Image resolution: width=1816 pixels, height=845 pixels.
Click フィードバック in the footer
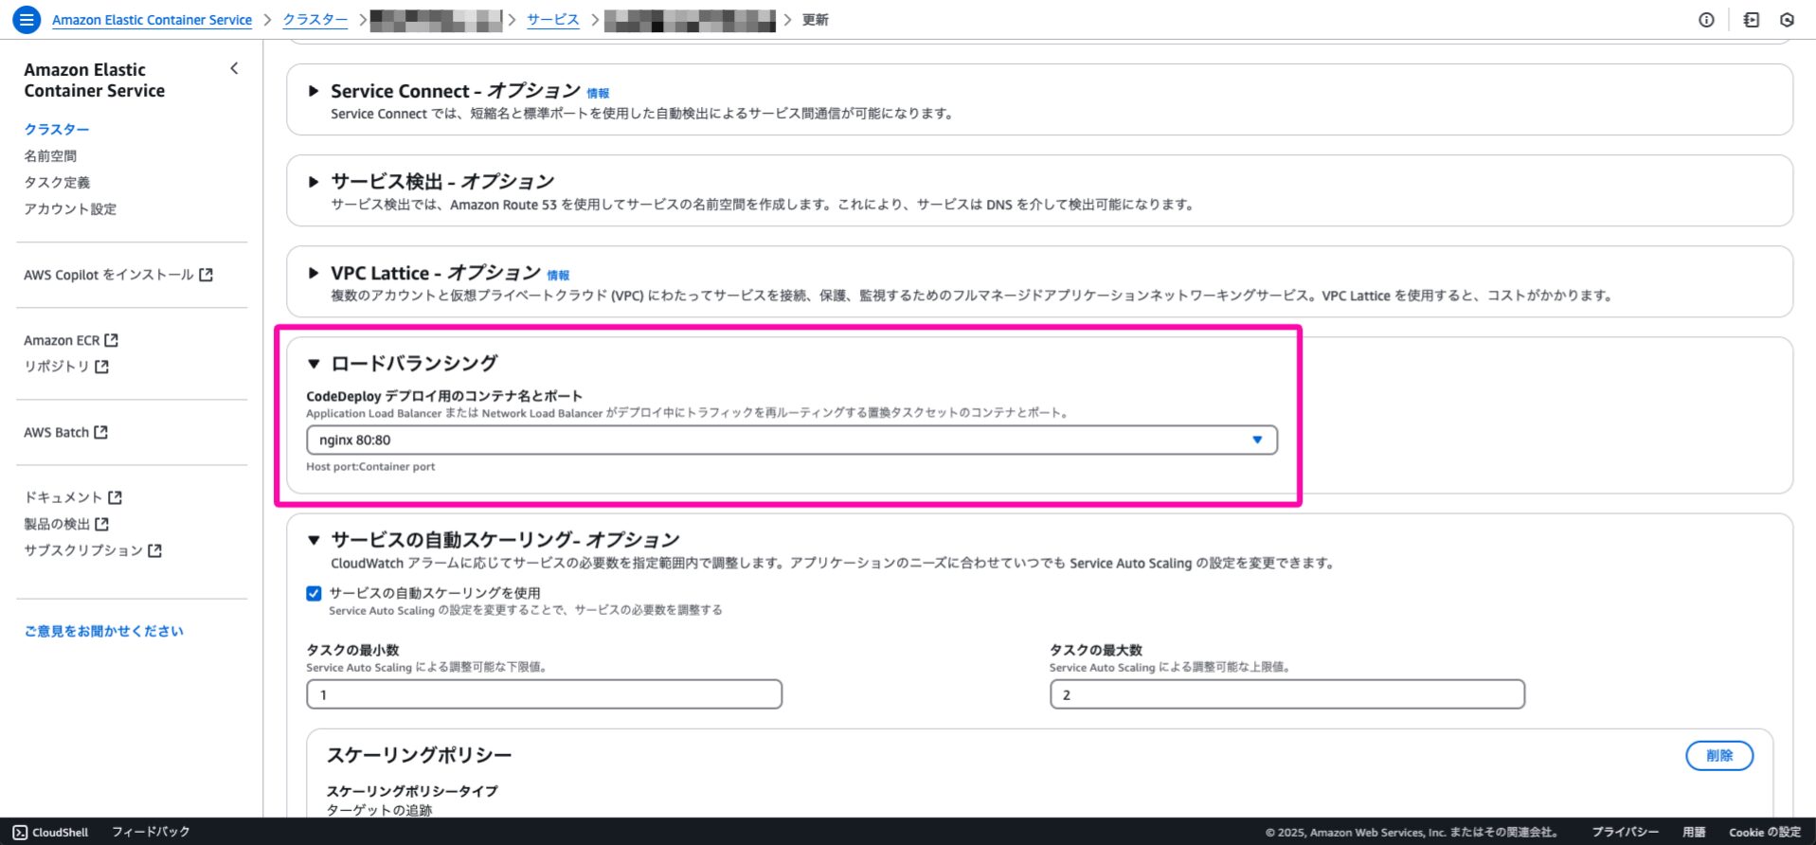pyautogui.click(x=151, y=832)
